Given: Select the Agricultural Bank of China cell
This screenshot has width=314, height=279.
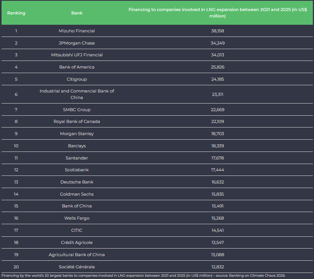Looking at the screenshot, I should pyautogui.click(x=77, y=255).
